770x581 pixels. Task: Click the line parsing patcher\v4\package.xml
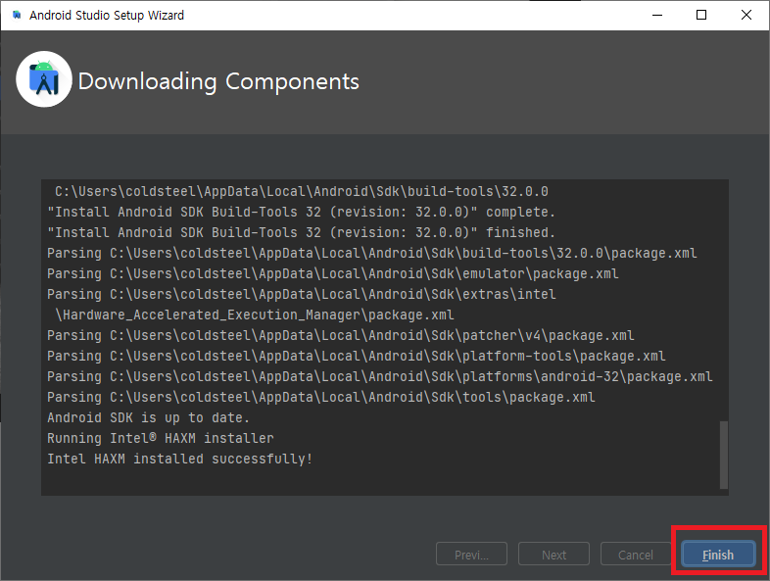tap(341, 335)
